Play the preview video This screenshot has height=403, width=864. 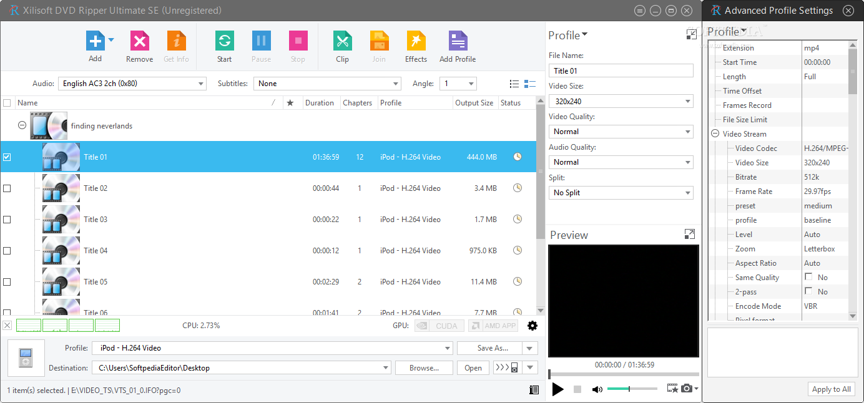(558, 389)
